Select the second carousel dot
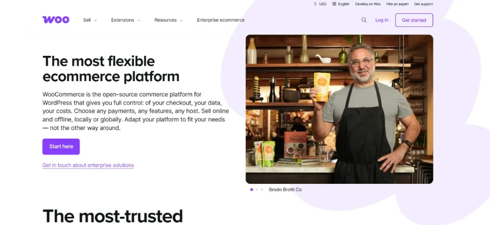Screen dimensions: 490x225 click(257, 190)
